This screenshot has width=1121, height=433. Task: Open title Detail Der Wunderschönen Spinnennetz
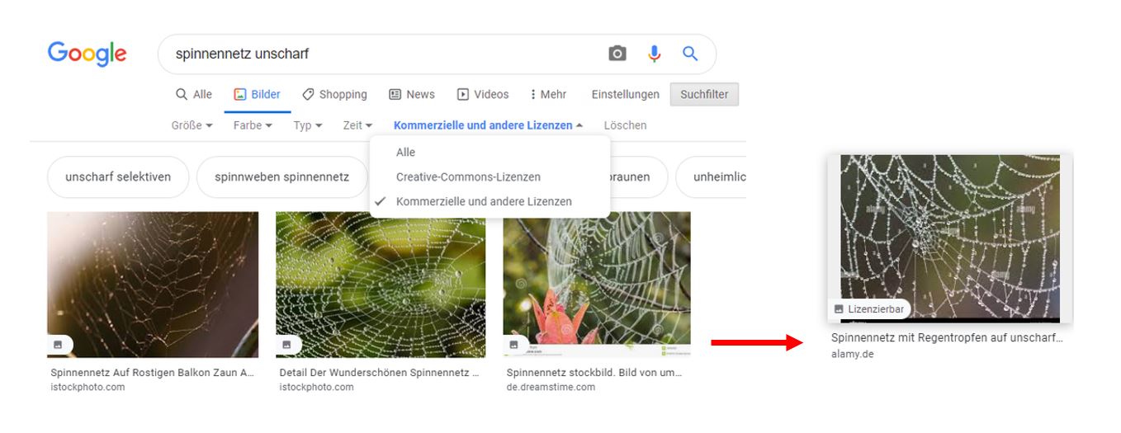(380, 373)
